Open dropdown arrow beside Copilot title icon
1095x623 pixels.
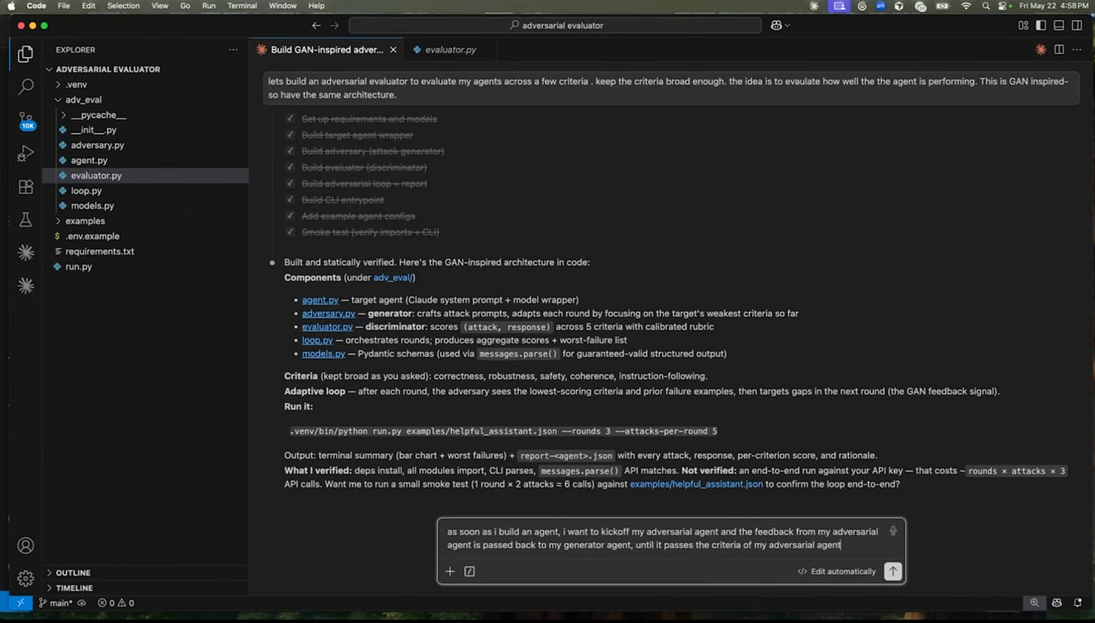pyautogui.click(x=787, y=26)
